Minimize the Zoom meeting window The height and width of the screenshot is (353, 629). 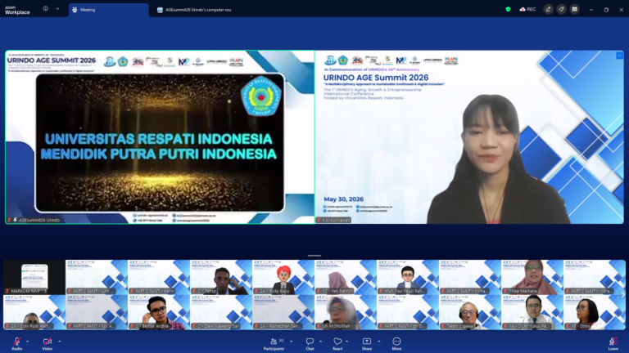pos(591,10)
